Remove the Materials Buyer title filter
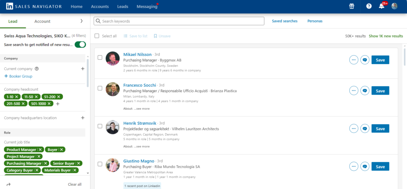Image resolution: width=407 pixels, height=189 pixels. (x=75, y=170)
